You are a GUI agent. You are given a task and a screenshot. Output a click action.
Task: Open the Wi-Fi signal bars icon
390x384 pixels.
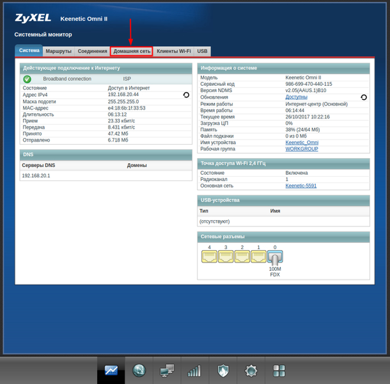(195, 371)
